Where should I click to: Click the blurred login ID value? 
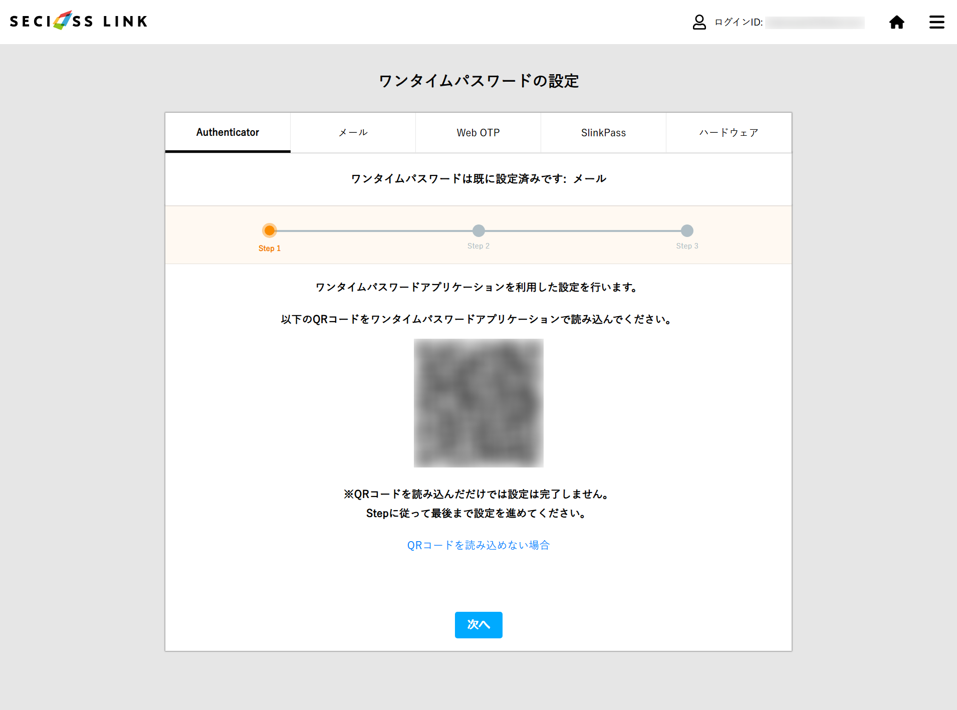(815, 23)
